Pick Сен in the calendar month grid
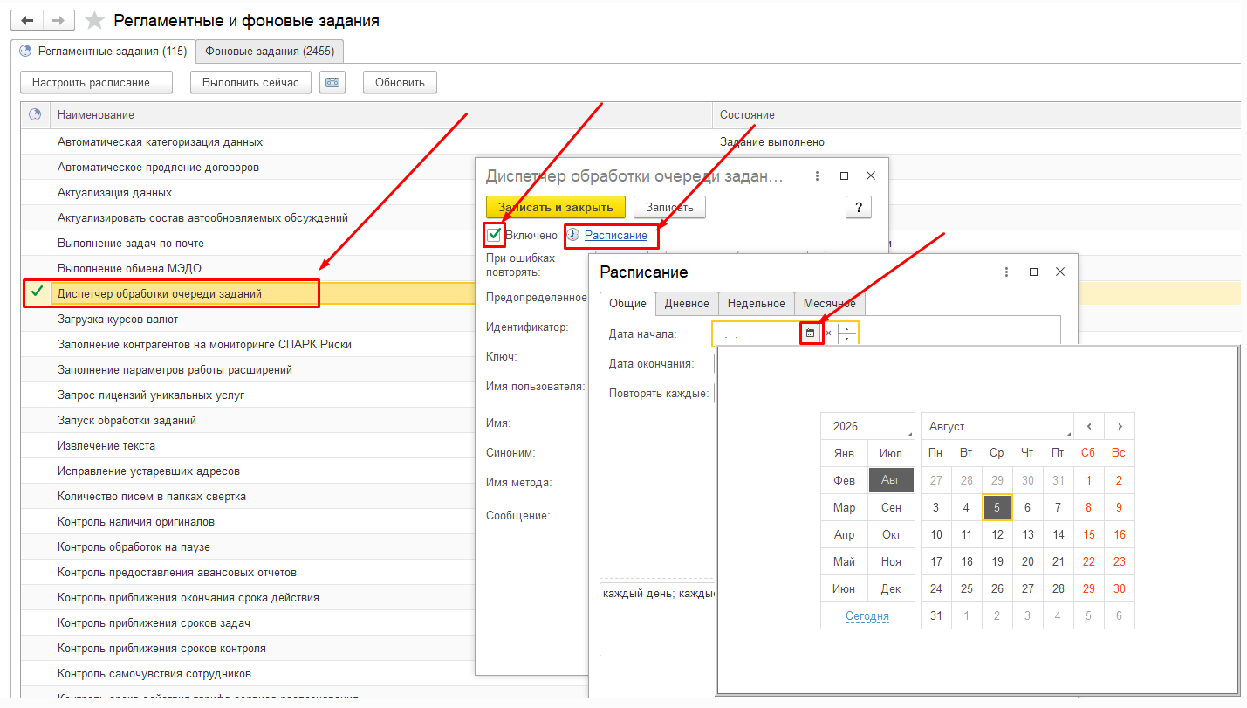The height and width of the screenshot is (708, 1247). tap(891, 507)
